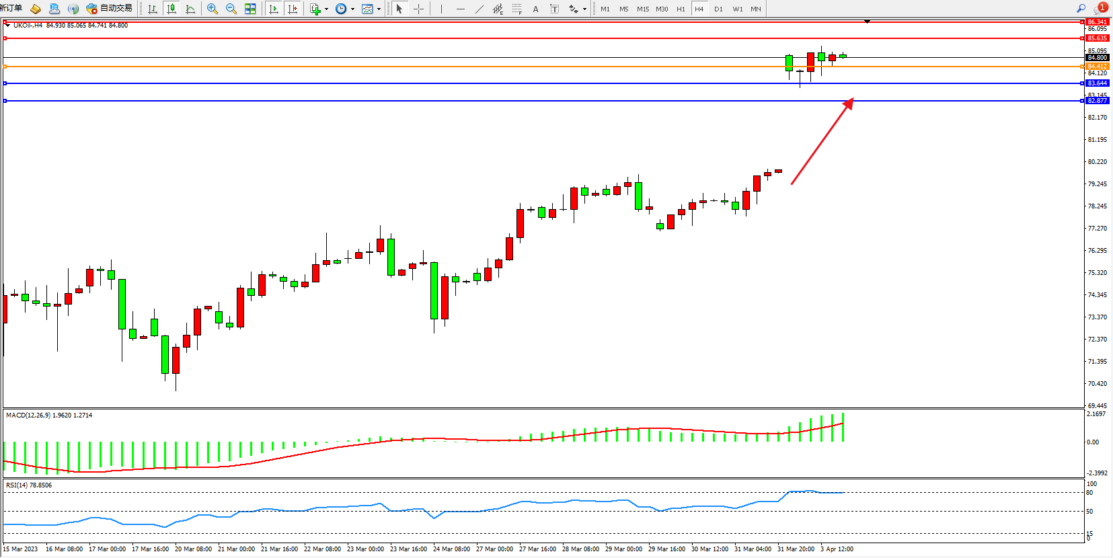
Task: Pick the horizontal line drawing tool
Action: [x=460, y=9]
